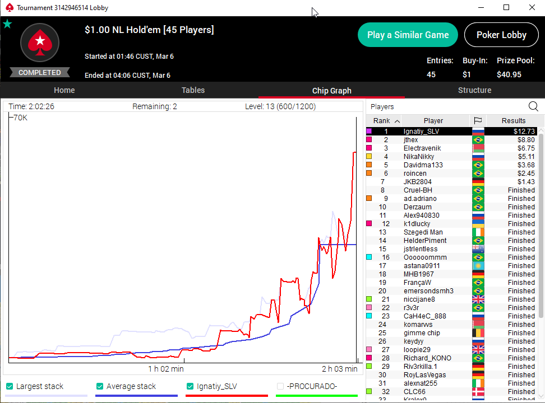545x403 pixels.
Task: Click the magenta color swatch for Ignatiy_SLV
Action: [x=369, y=131]
